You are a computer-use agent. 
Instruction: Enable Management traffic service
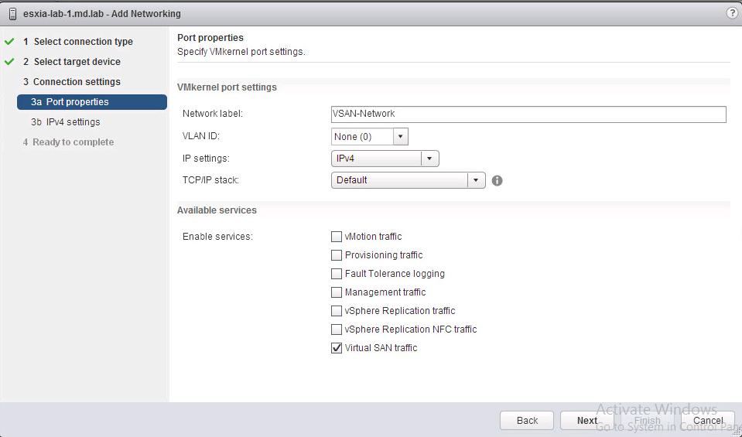[x=337, y=292]
